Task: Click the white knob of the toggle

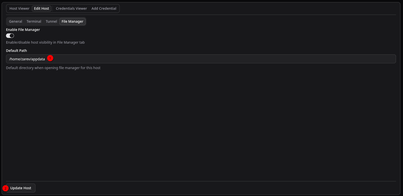Action: click(x=12, y=36)
